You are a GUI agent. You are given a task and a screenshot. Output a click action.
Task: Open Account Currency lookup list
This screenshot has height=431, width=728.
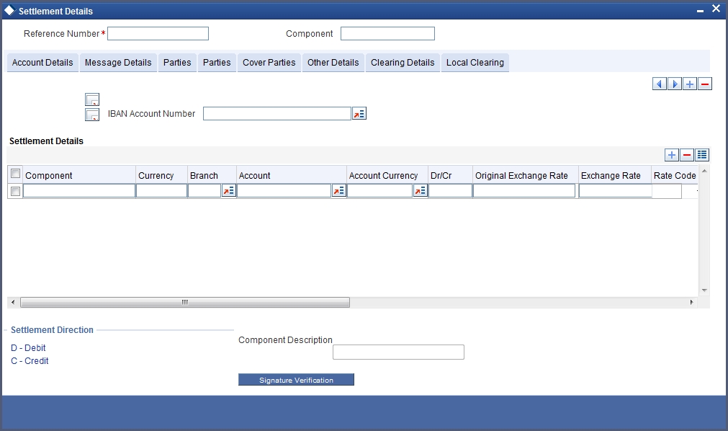(x=421, y=190)
